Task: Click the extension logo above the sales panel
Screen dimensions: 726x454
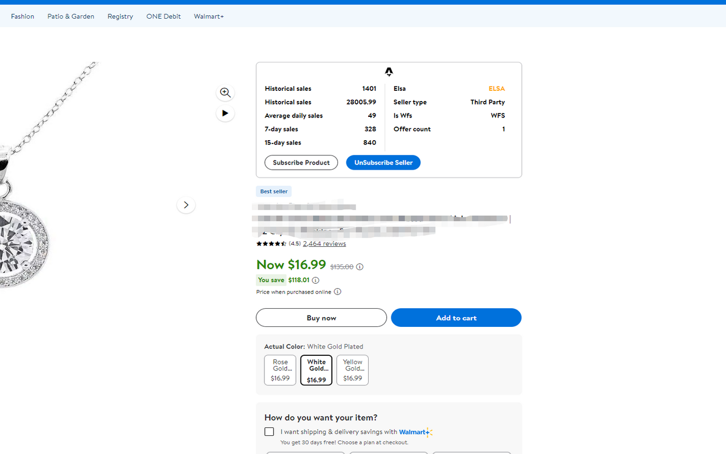Action: 389,72
